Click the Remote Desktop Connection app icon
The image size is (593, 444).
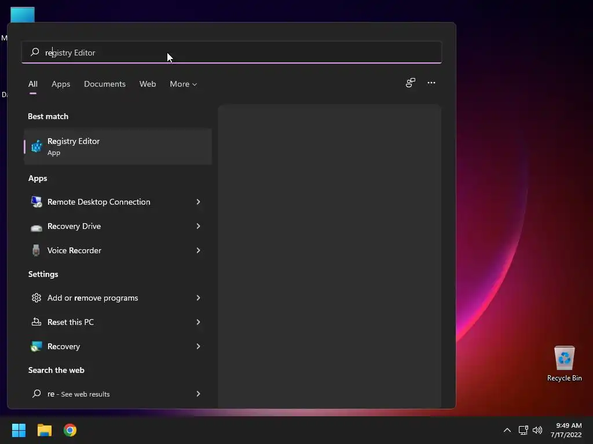tap(36, 202)
